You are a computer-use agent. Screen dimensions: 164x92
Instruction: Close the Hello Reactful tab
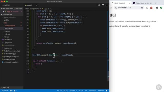click(x=129, y=3)
